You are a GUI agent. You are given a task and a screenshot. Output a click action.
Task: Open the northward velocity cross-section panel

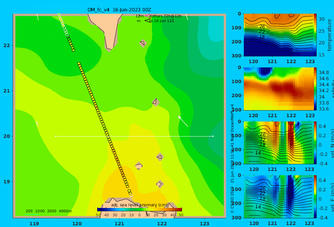tap(279, 143)
